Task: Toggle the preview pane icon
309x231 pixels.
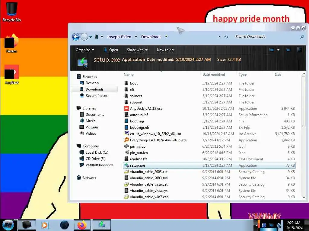Action: tap(288, 50)
